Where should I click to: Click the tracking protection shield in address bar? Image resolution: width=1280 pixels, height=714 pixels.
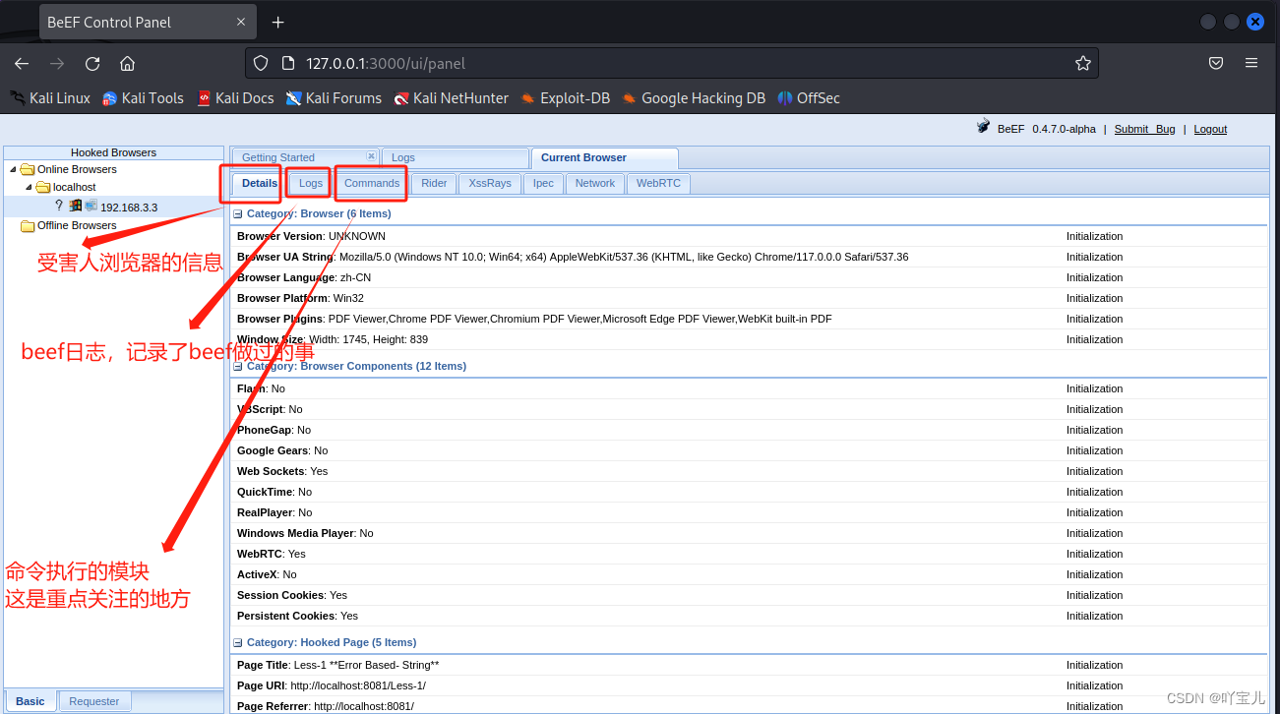[260, 62]
